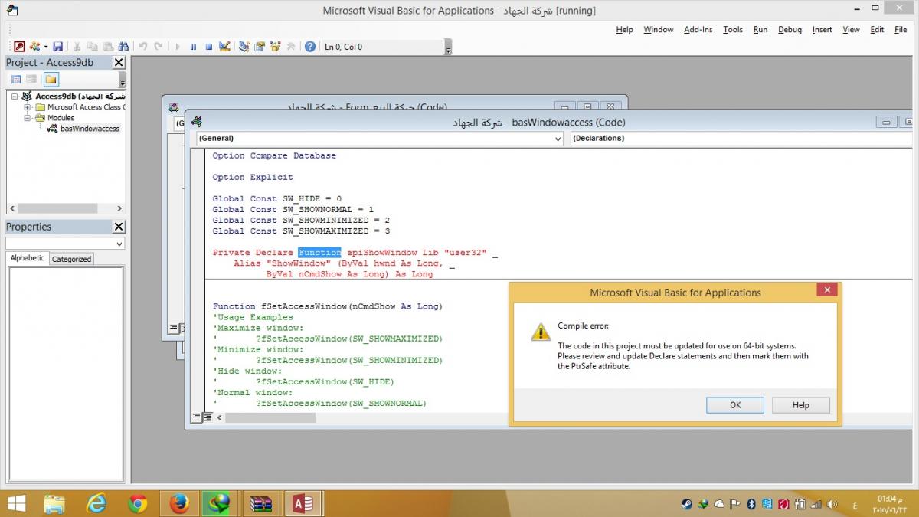919x517 pixels.
Task: Open the Object Browser toolbar icon
Action: pyautogui.click(x=275, y=47)
